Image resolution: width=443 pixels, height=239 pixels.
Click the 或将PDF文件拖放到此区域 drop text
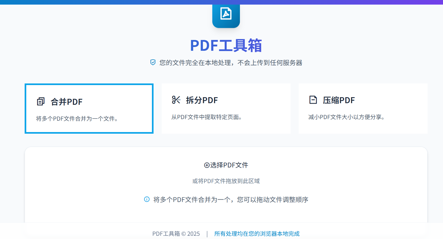pyautogui.click(x=226, y=181)
